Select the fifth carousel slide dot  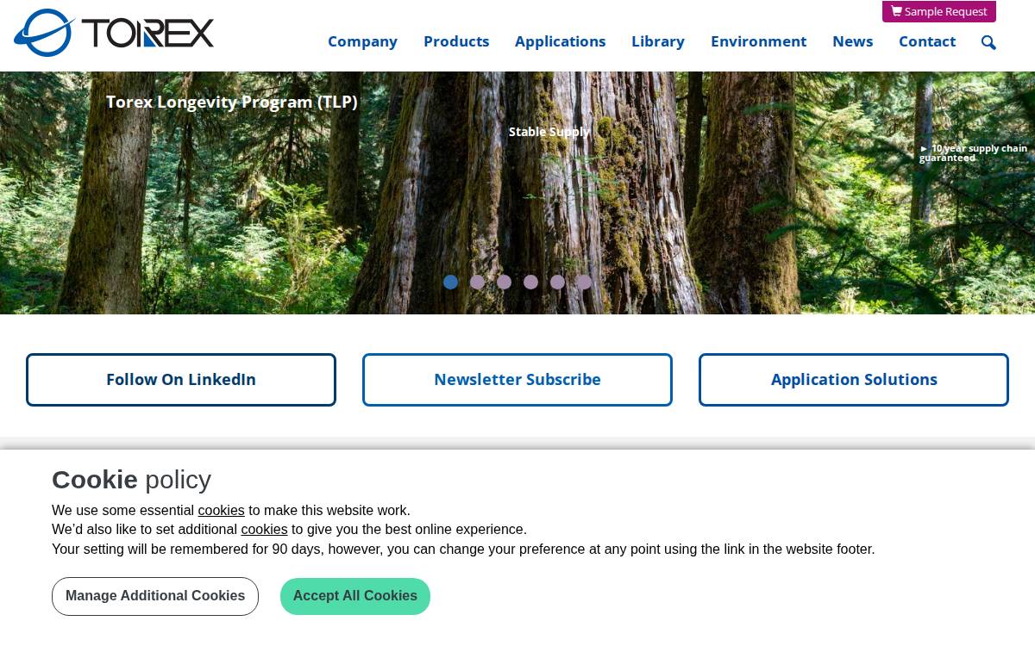557,282
